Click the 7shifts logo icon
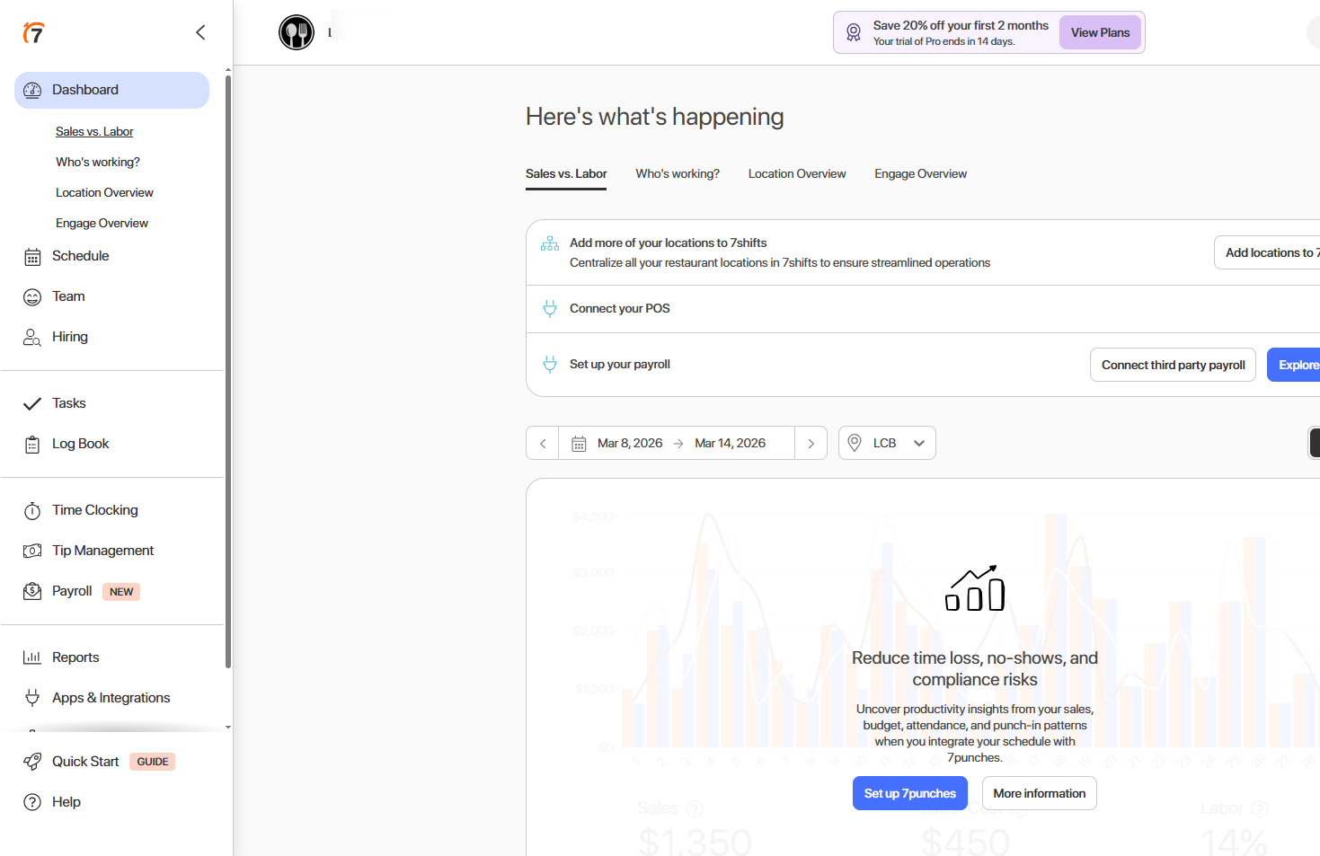This screenshot has width=1320, height=856. (33, 33)
